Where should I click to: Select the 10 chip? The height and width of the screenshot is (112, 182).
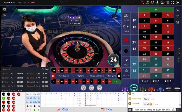pos(125,89)
